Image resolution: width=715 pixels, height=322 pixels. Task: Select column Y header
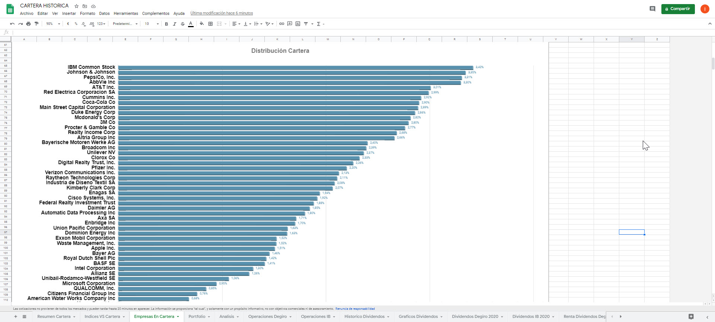tap(632, 39)
